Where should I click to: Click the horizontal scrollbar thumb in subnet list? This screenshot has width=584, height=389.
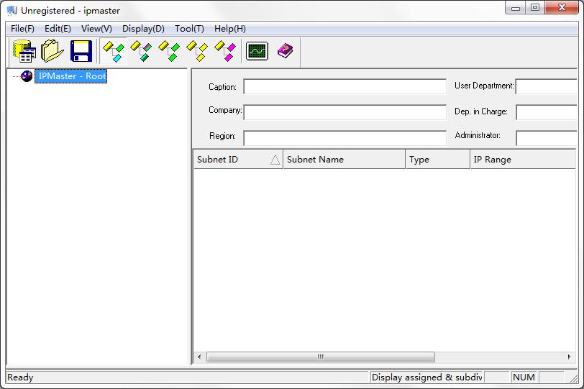321,357
